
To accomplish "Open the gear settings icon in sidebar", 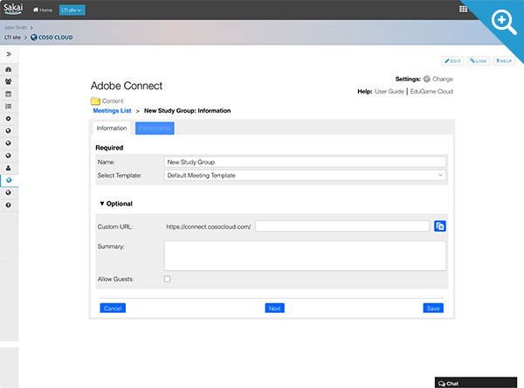I will 9,119.
